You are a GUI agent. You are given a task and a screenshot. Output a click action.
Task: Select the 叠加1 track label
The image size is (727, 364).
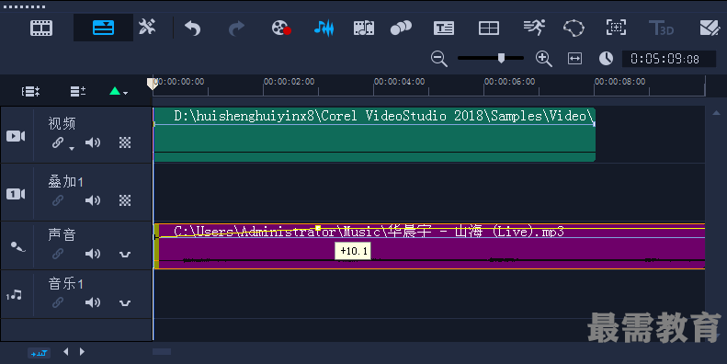tap(65, 182)
